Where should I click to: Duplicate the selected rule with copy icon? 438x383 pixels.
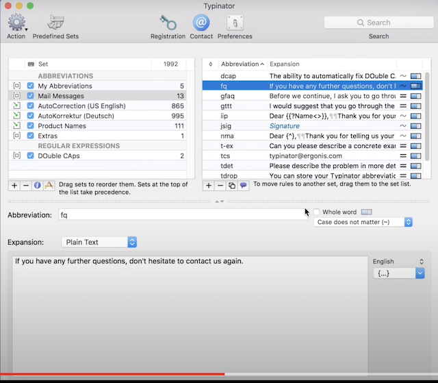tap(232, 186)
